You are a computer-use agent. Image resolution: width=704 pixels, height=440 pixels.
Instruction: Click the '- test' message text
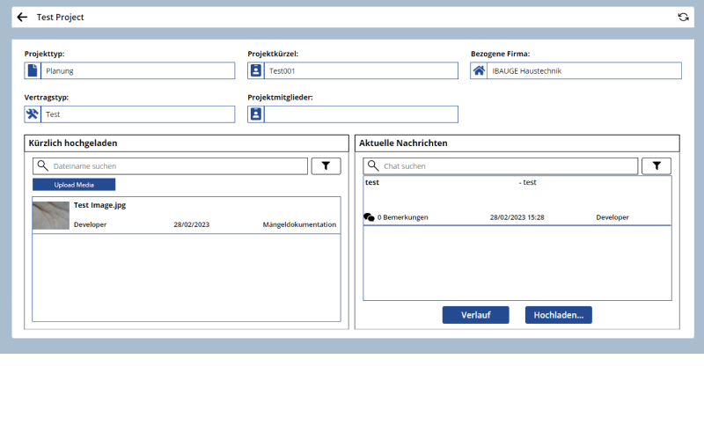click(527, 182)
